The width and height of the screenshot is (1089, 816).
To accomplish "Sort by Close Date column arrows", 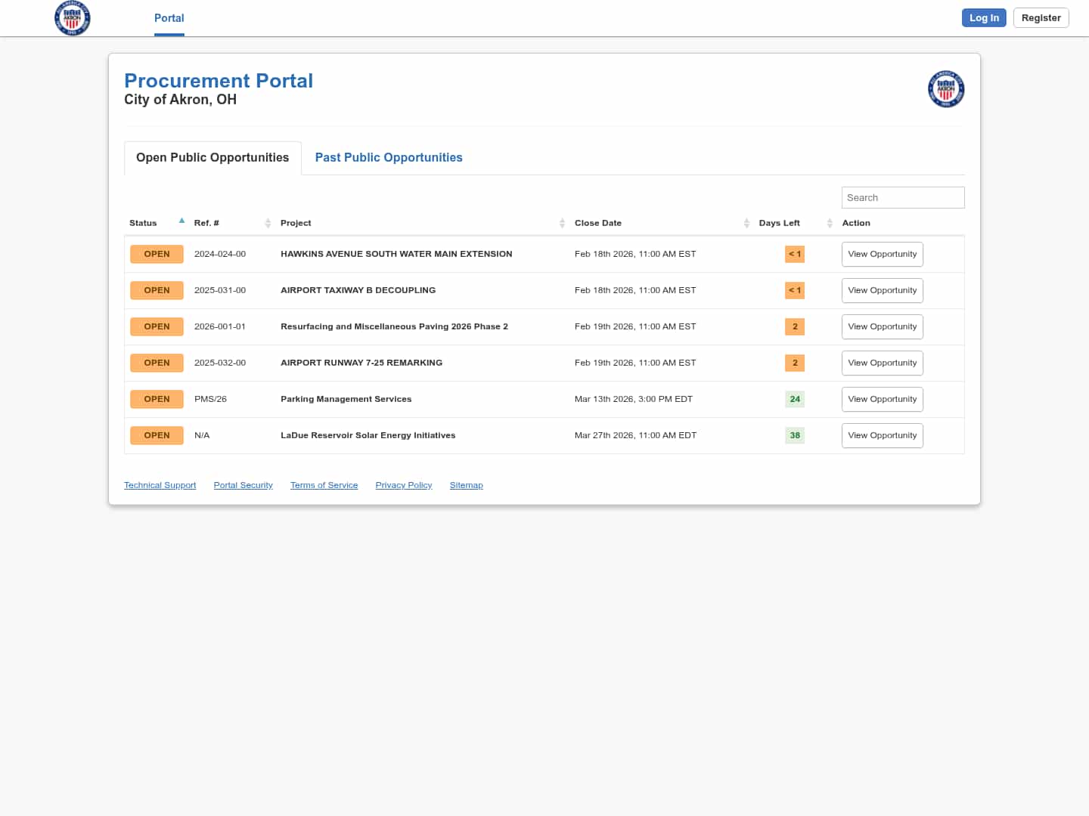I will [746, 223].
